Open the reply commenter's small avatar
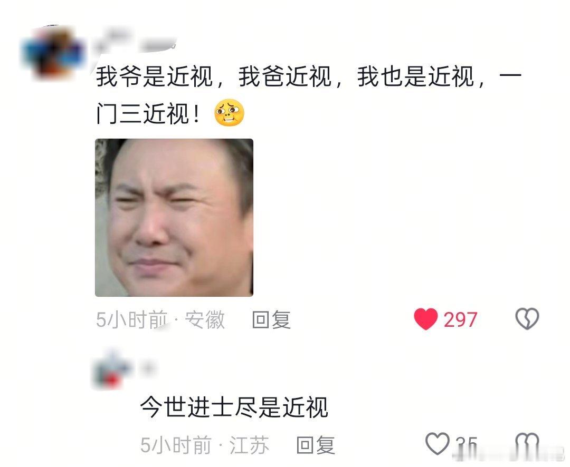570x467 pixels. (x=111, y=369)
